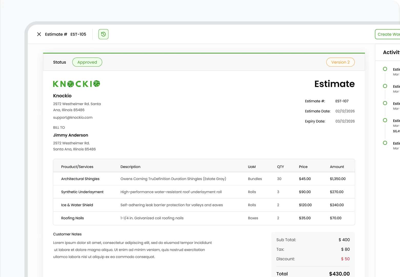Click the expiry date 03/12/2026

pos(345,121)
